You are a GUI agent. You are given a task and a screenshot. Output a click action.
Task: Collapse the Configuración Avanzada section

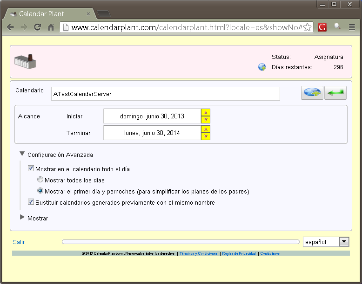22,155
